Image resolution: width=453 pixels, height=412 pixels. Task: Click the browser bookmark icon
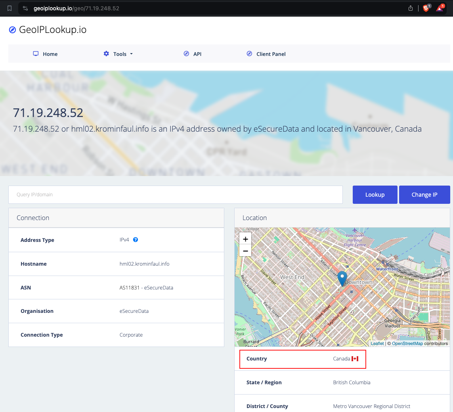tap(10, 8)
